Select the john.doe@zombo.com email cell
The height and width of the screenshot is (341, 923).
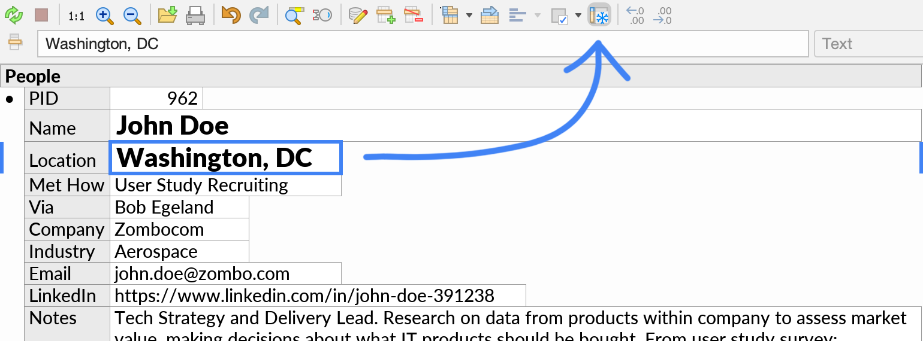(225, 273)
